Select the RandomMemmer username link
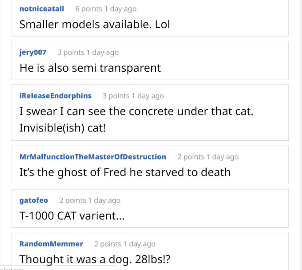Viewport: 302px width, 270px height. click(51, 244)
